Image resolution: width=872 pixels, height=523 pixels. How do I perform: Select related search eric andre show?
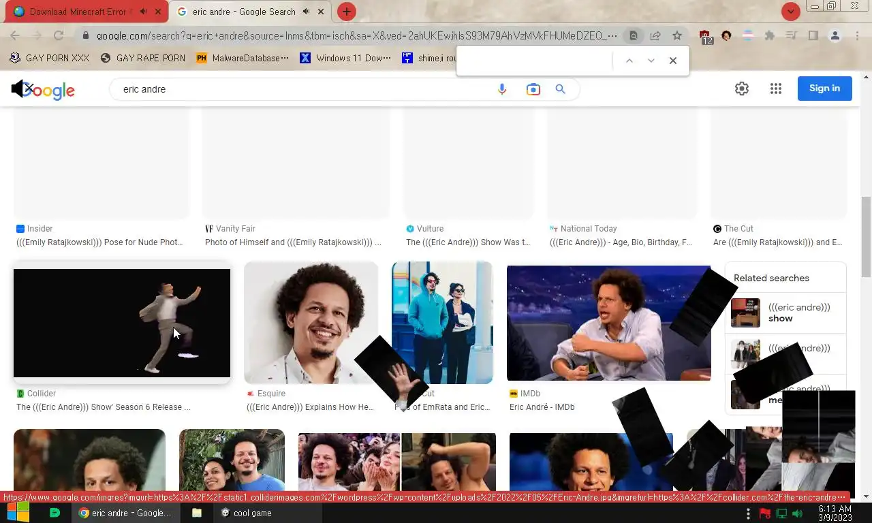[x=785, y=313]
